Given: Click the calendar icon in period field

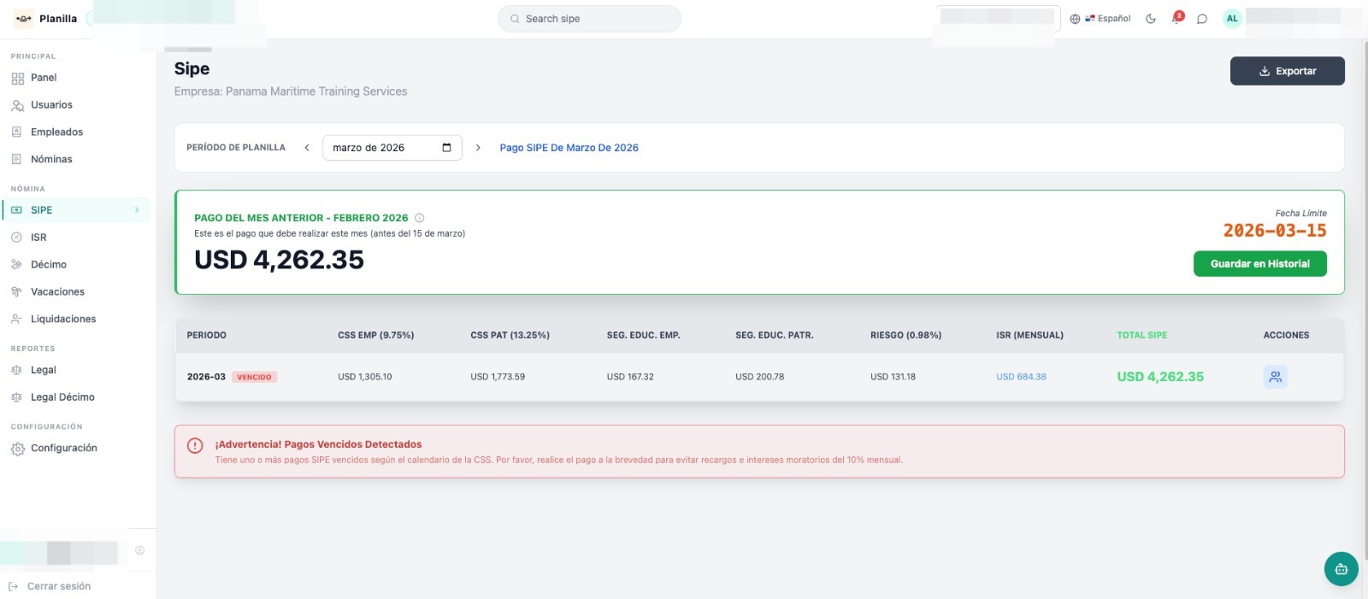Looking at the screenshot, I should [x=446, y=148].
